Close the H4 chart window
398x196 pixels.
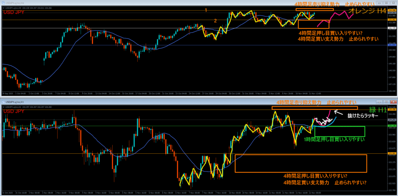393,3
